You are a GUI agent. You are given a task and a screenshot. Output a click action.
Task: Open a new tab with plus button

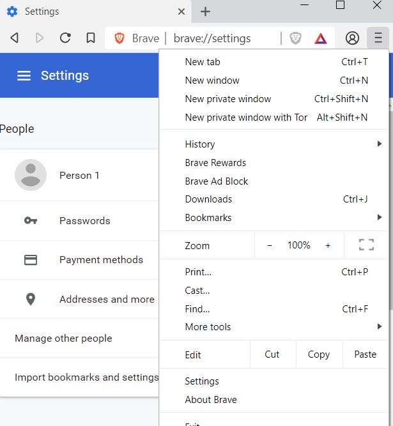(x=205, y=11)
